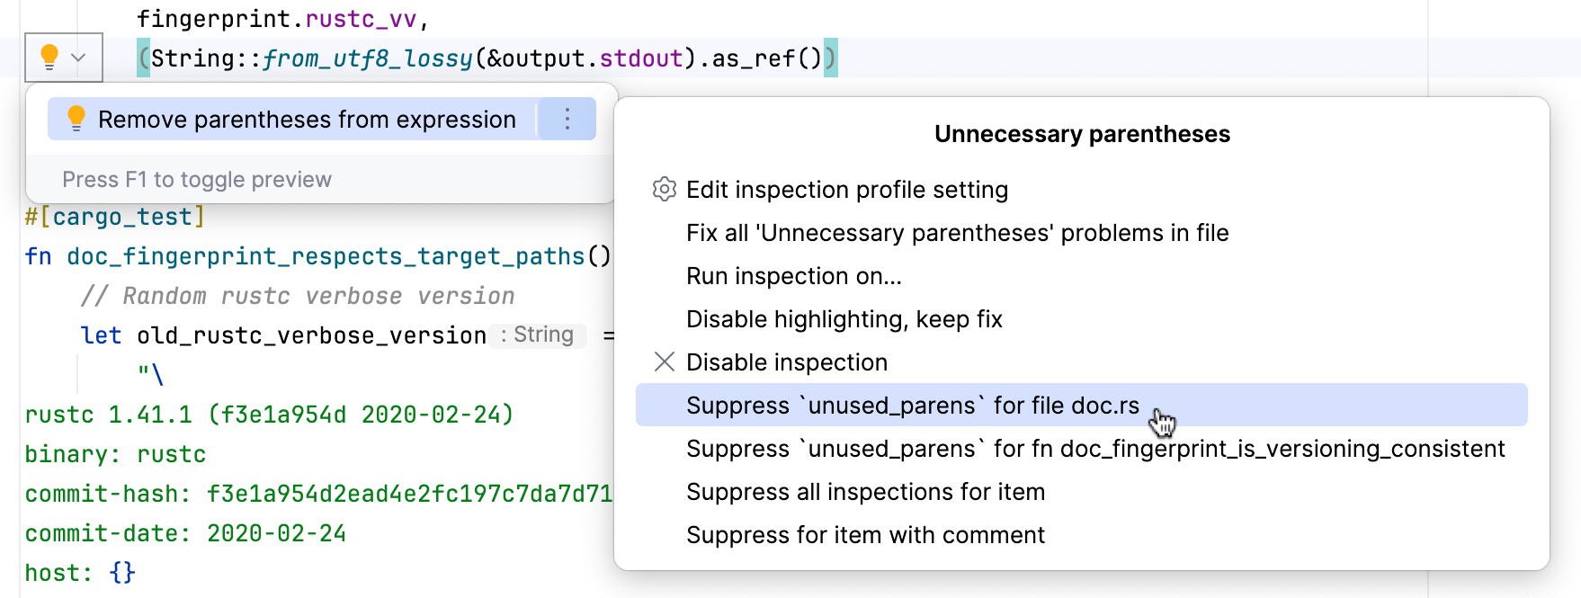Click the yellow lightbulb gutter icon

coord(49,58)
